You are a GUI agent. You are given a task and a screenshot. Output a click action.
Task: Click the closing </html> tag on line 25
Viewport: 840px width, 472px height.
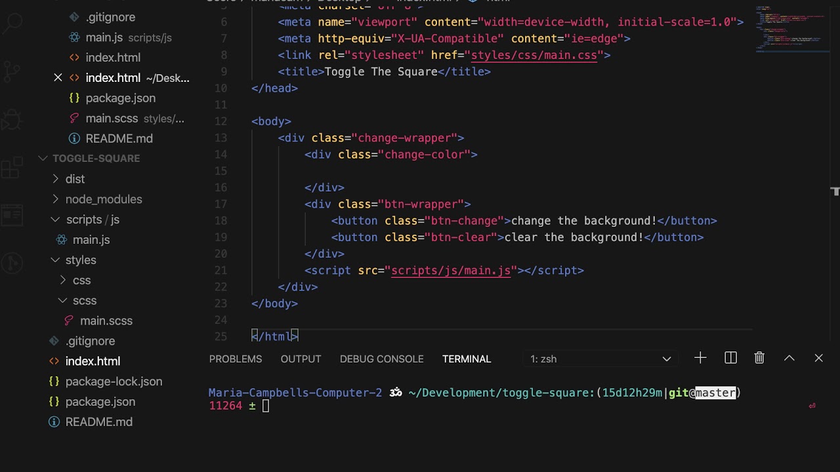pyautogui.click(x=275, y=336)
